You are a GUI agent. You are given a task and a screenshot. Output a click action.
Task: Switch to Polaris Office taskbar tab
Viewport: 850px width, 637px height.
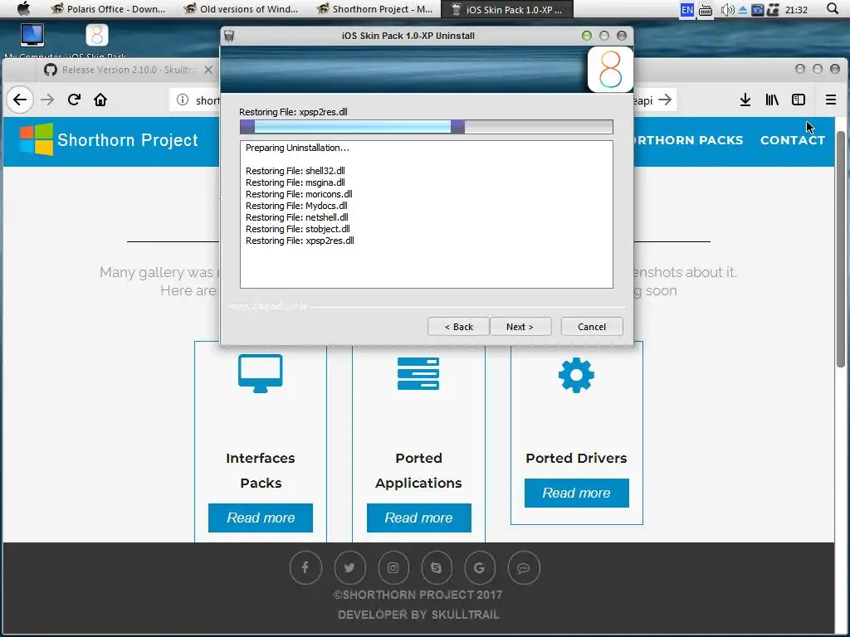107,8
